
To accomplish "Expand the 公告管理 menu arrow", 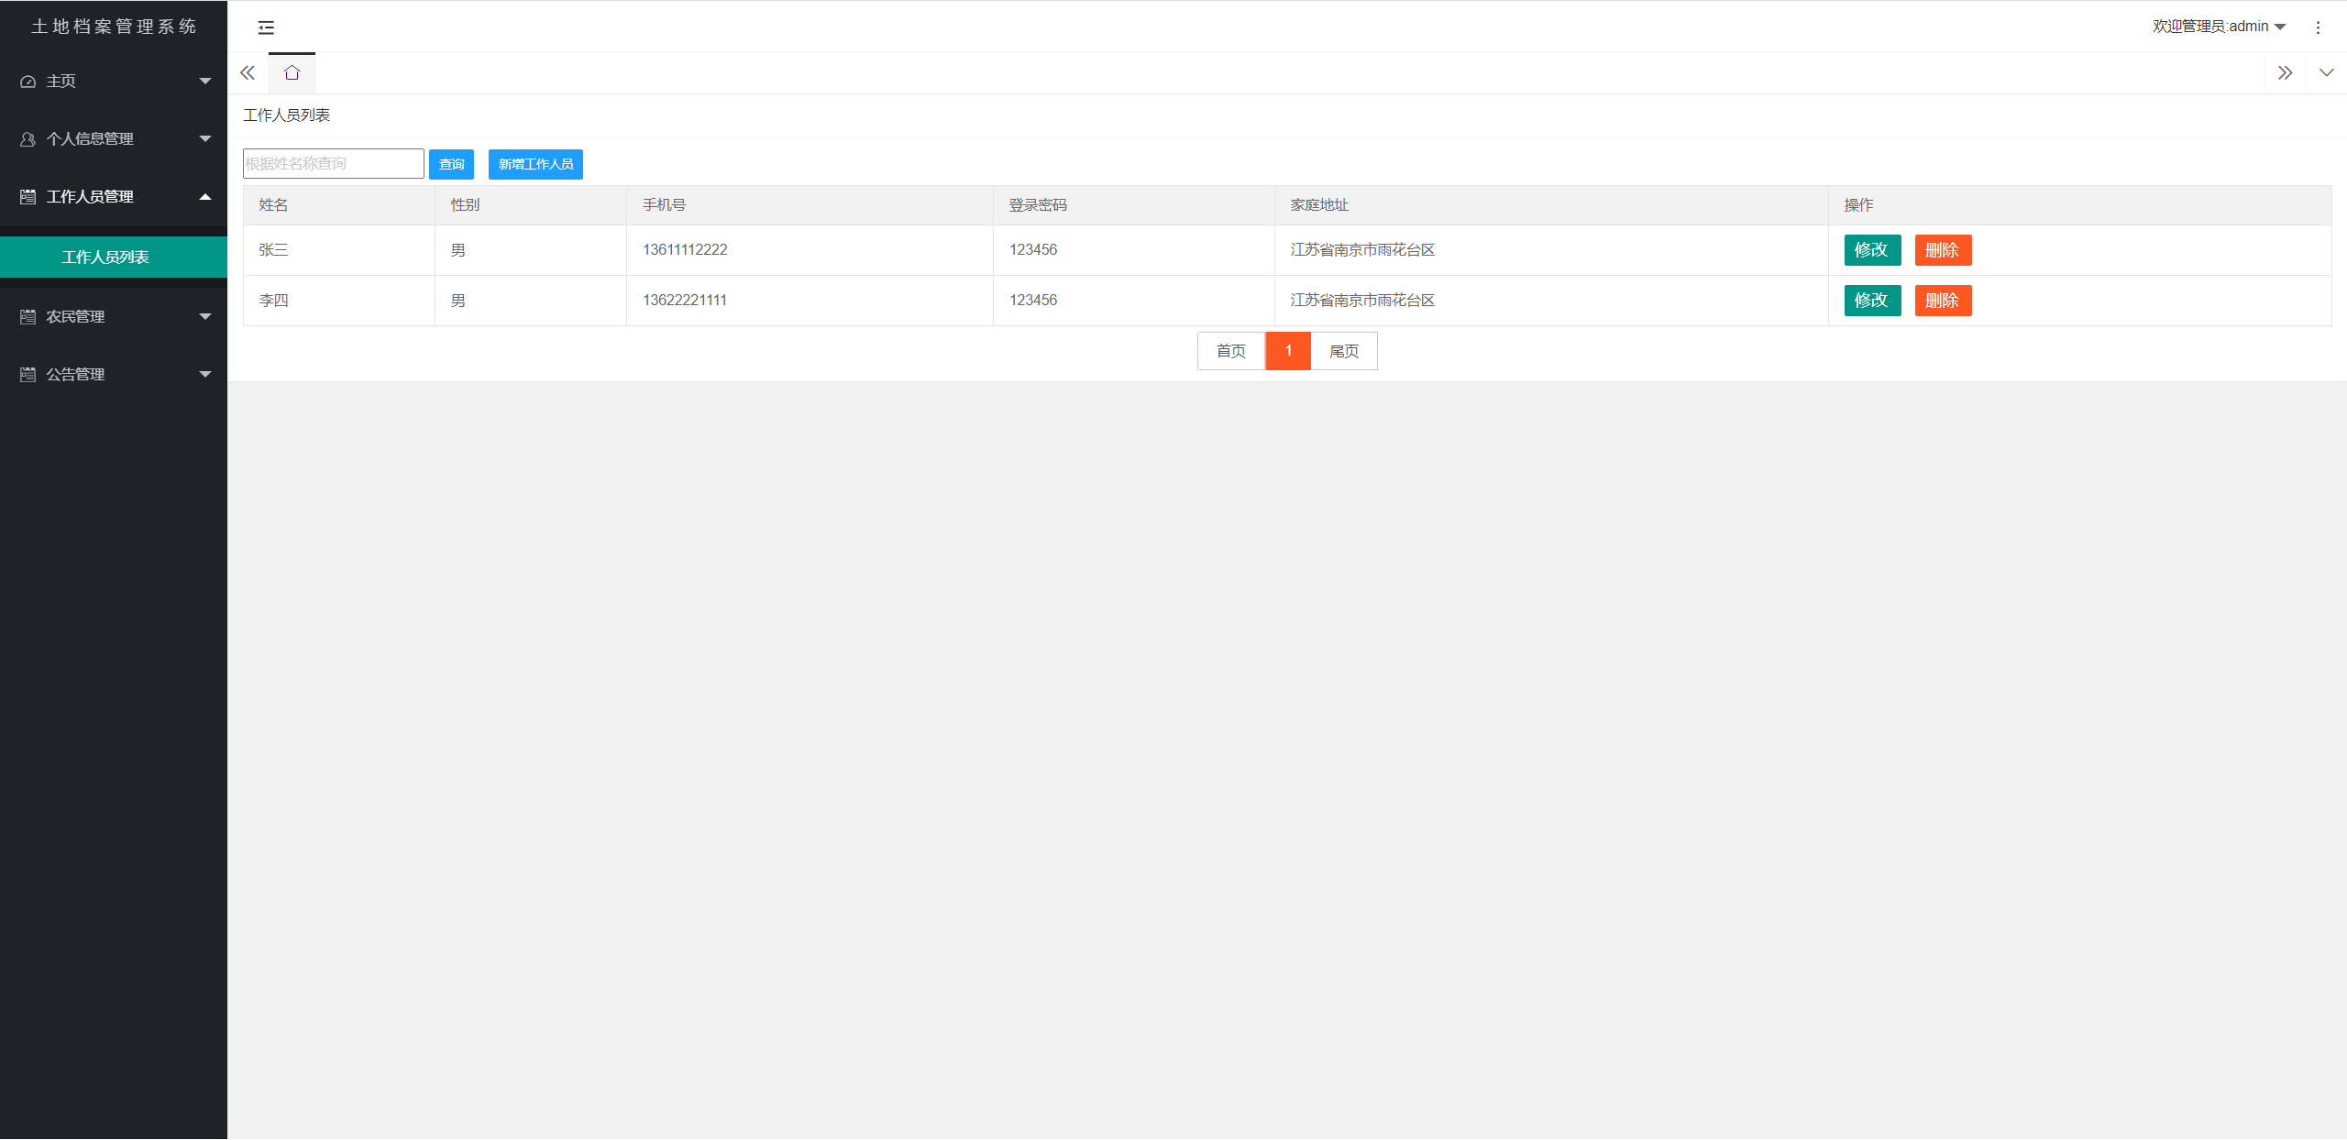I will point(205,375).
